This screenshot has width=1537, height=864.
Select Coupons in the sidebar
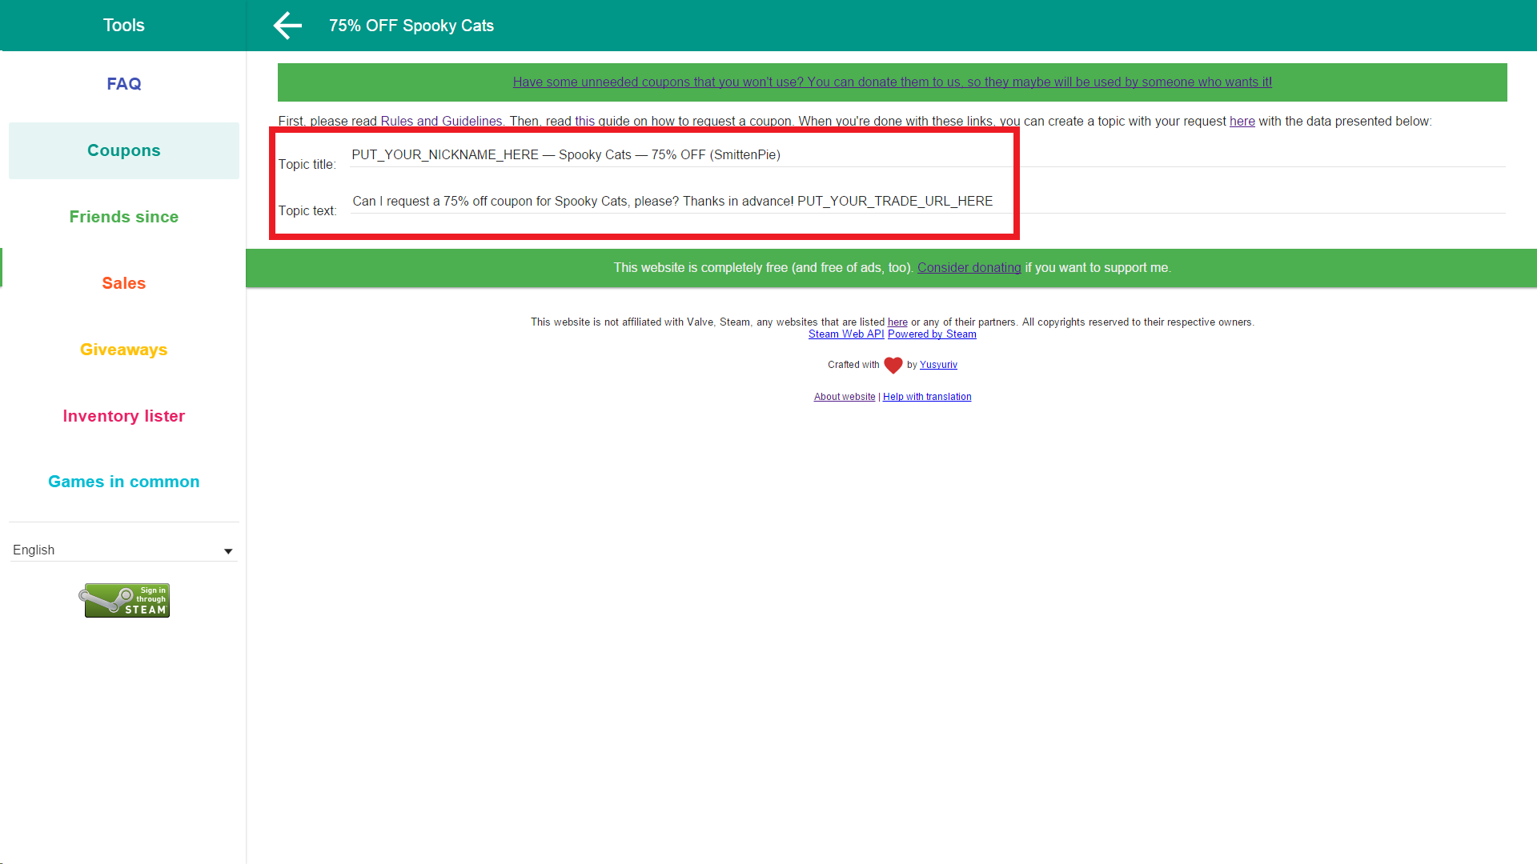click(123, 150)
